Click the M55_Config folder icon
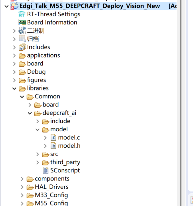 pyautogui.click(x=30, y=203)
